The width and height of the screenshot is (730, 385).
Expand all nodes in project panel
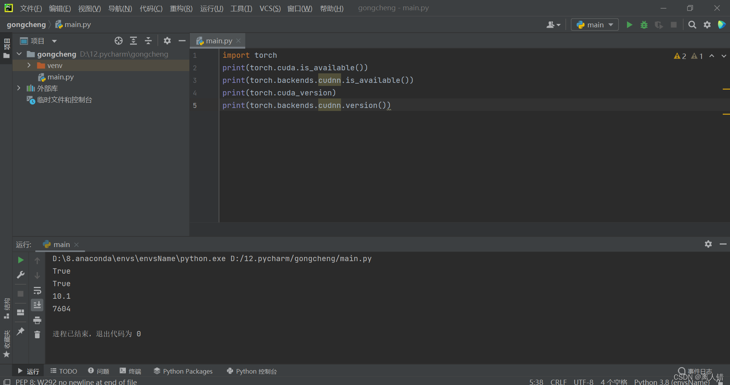click(133, 41)
